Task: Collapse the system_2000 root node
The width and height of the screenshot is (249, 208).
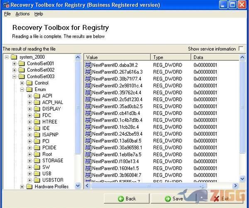Action: 7,57
